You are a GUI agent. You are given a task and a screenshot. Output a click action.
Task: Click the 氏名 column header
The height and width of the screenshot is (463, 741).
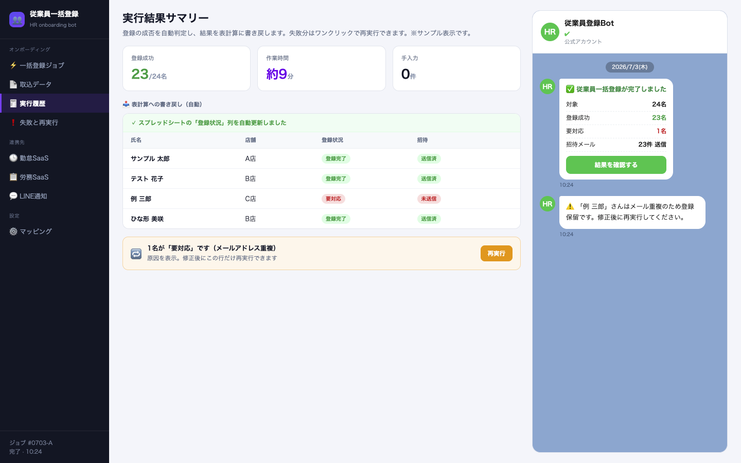tap(136, 140)
